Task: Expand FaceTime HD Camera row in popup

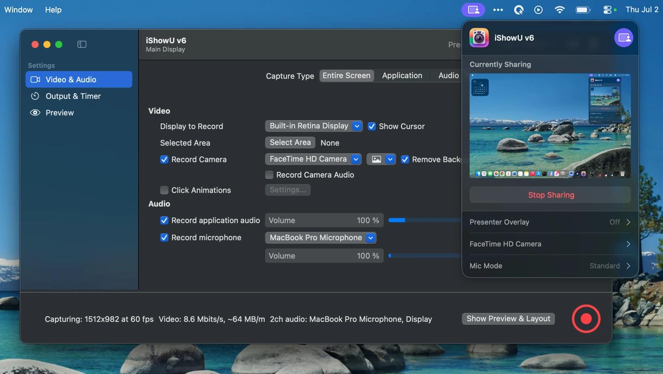Action: point(550,244)
